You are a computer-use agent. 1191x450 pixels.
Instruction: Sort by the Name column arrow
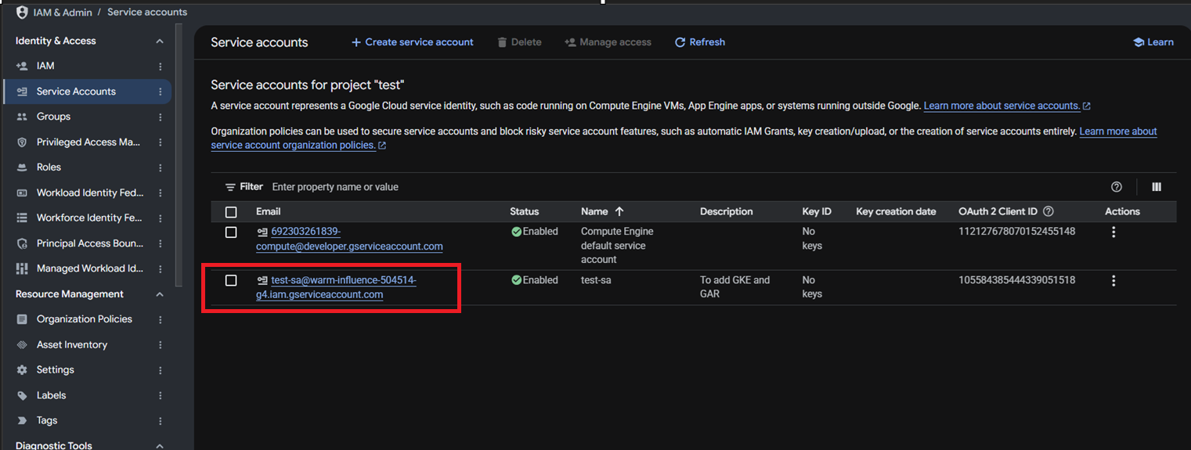(619, 211)
